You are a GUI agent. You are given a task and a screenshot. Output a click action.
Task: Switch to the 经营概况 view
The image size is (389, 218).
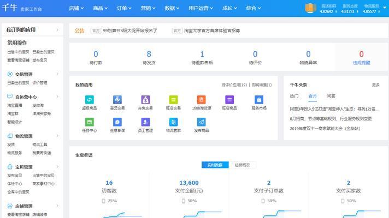click(x=242, y=165)
